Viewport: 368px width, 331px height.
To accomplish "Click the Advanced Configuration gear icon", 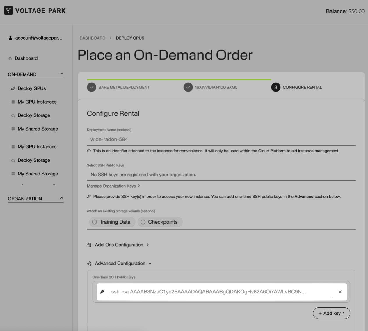I will (89, 264).
